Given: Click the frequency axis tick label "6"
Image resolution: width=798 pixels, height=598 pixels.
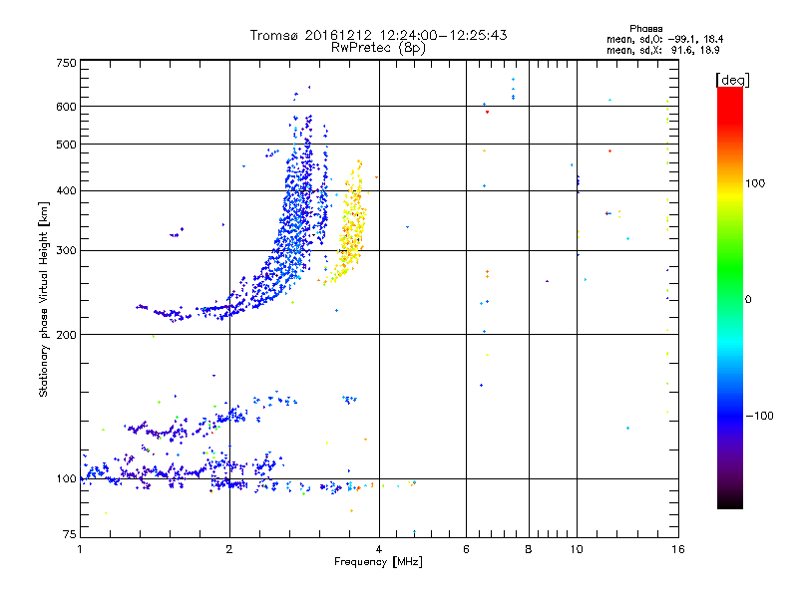Looking at the screenshot, I should tap(466, 549).
